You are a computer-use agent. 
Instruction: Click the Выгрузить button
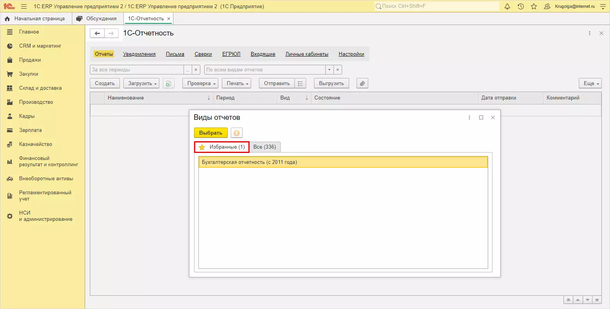(x=332, y=83)
